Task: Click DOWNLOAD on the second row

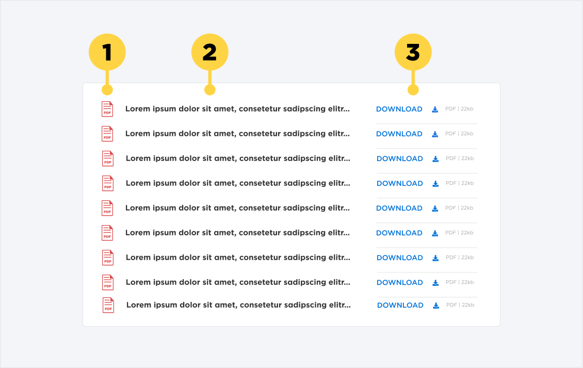Action: pyautogui.click(x=399, y=134)
